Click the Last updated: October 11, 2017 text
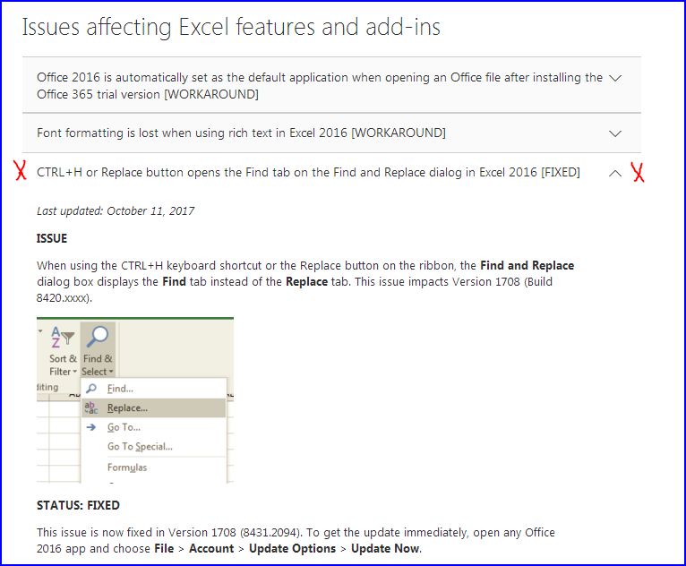 pyautogui.click(x=116, y=211)
